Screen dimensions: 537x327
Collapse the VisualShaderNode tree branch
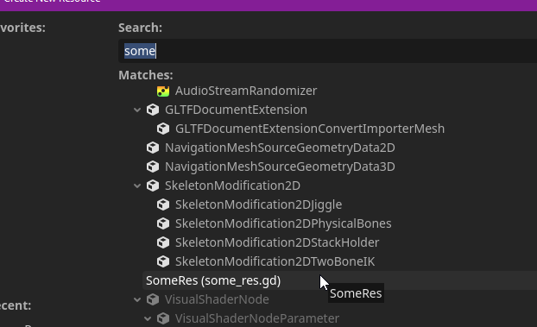click(137, 299)
